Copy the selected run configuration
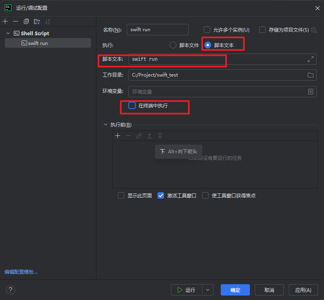The width and height of the screenshot is (324, 300). tap(26, 21)
